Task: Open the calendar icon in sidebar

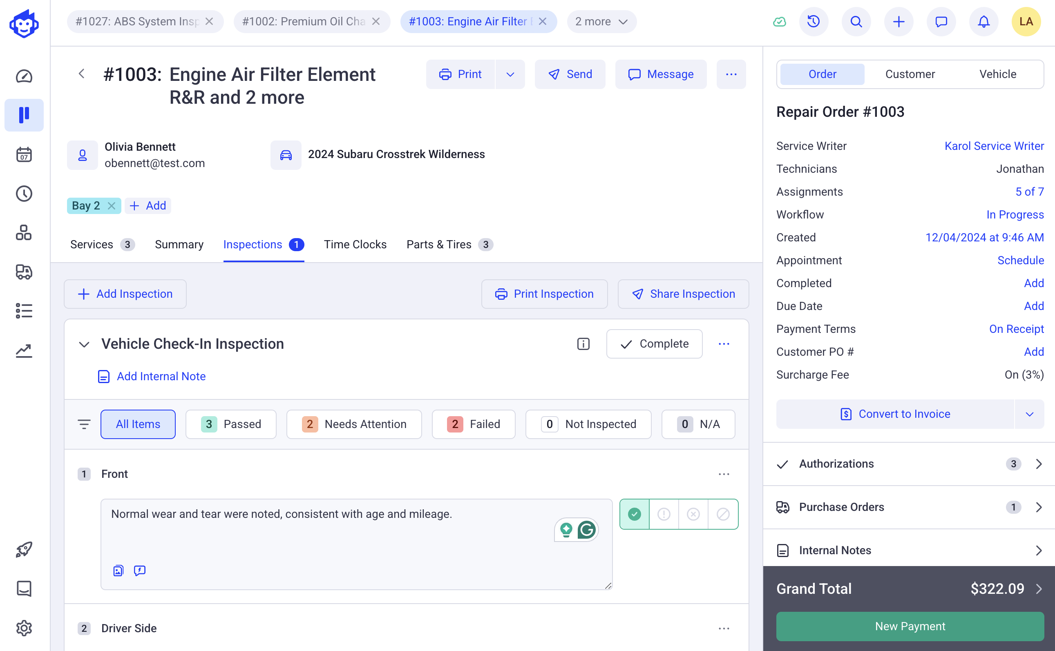Action: 24,154
